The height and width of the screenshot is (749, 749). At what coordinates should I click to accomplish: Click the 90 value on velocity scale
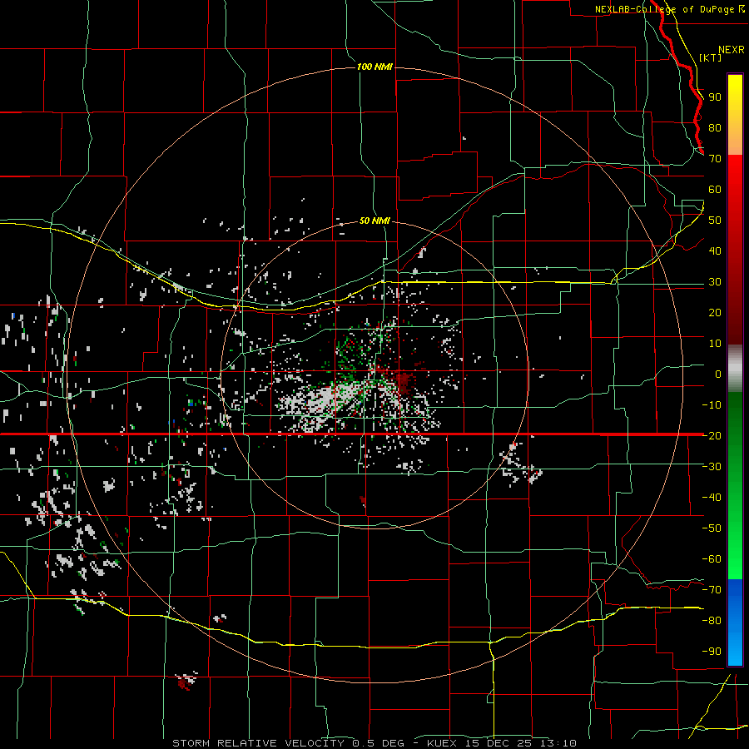[x=715, y=97]
